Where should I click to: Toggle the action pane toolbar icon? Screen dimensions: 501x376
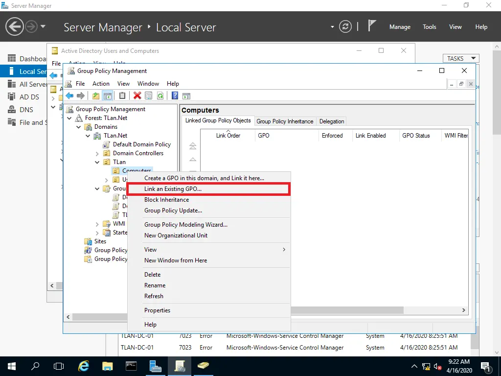click(x=186, y=95)
